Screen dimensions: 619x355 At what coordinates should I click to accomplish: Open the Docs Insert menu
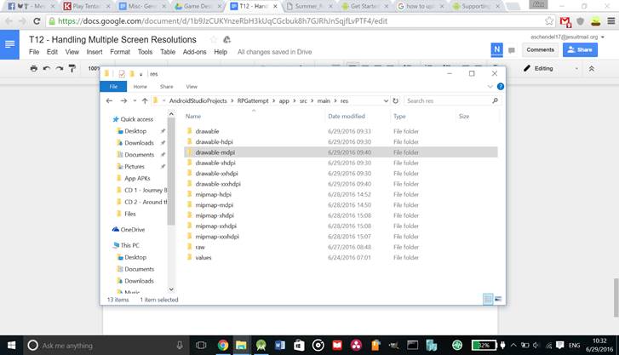point(95,52)
